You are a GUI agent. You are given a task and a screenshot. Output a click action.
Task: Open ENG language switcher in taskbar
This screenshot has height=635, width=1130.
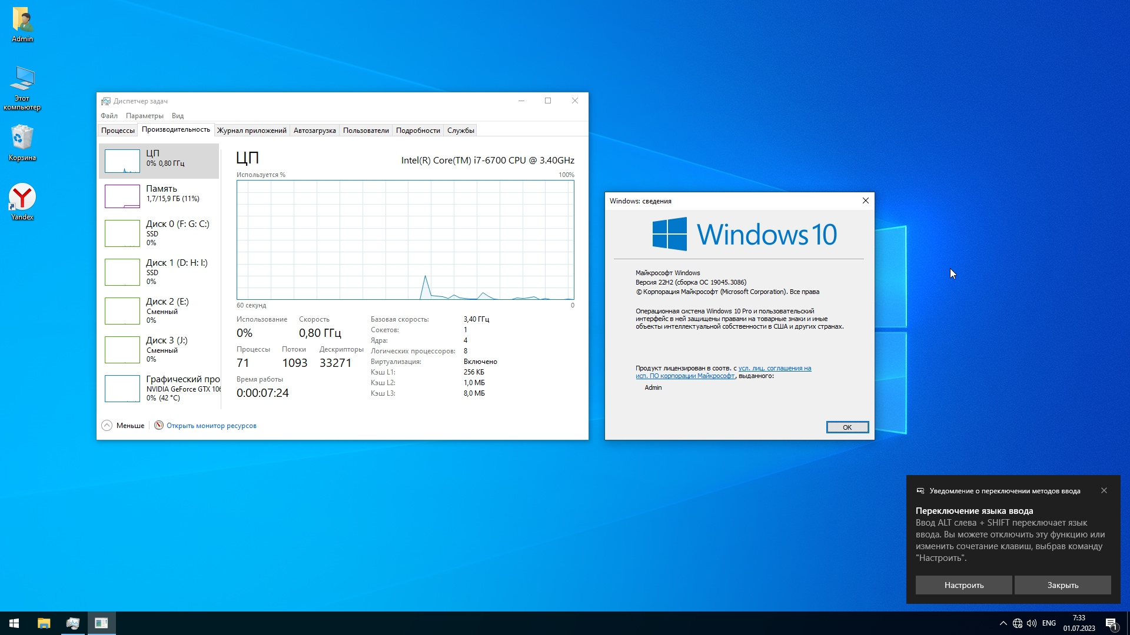coord(1049,623)
